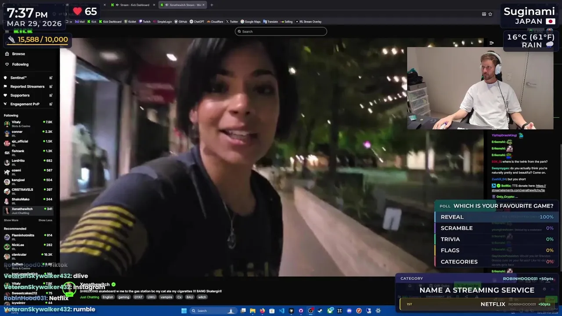The height and width of the screenshot is (316, 562).
Task: Open Discord from the taskbar
Action: (349, 311)
